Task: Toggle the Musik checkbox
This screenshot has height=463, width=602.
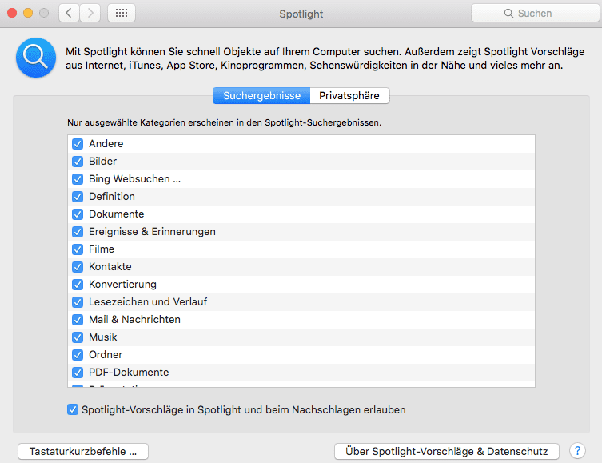Action: 78,337
